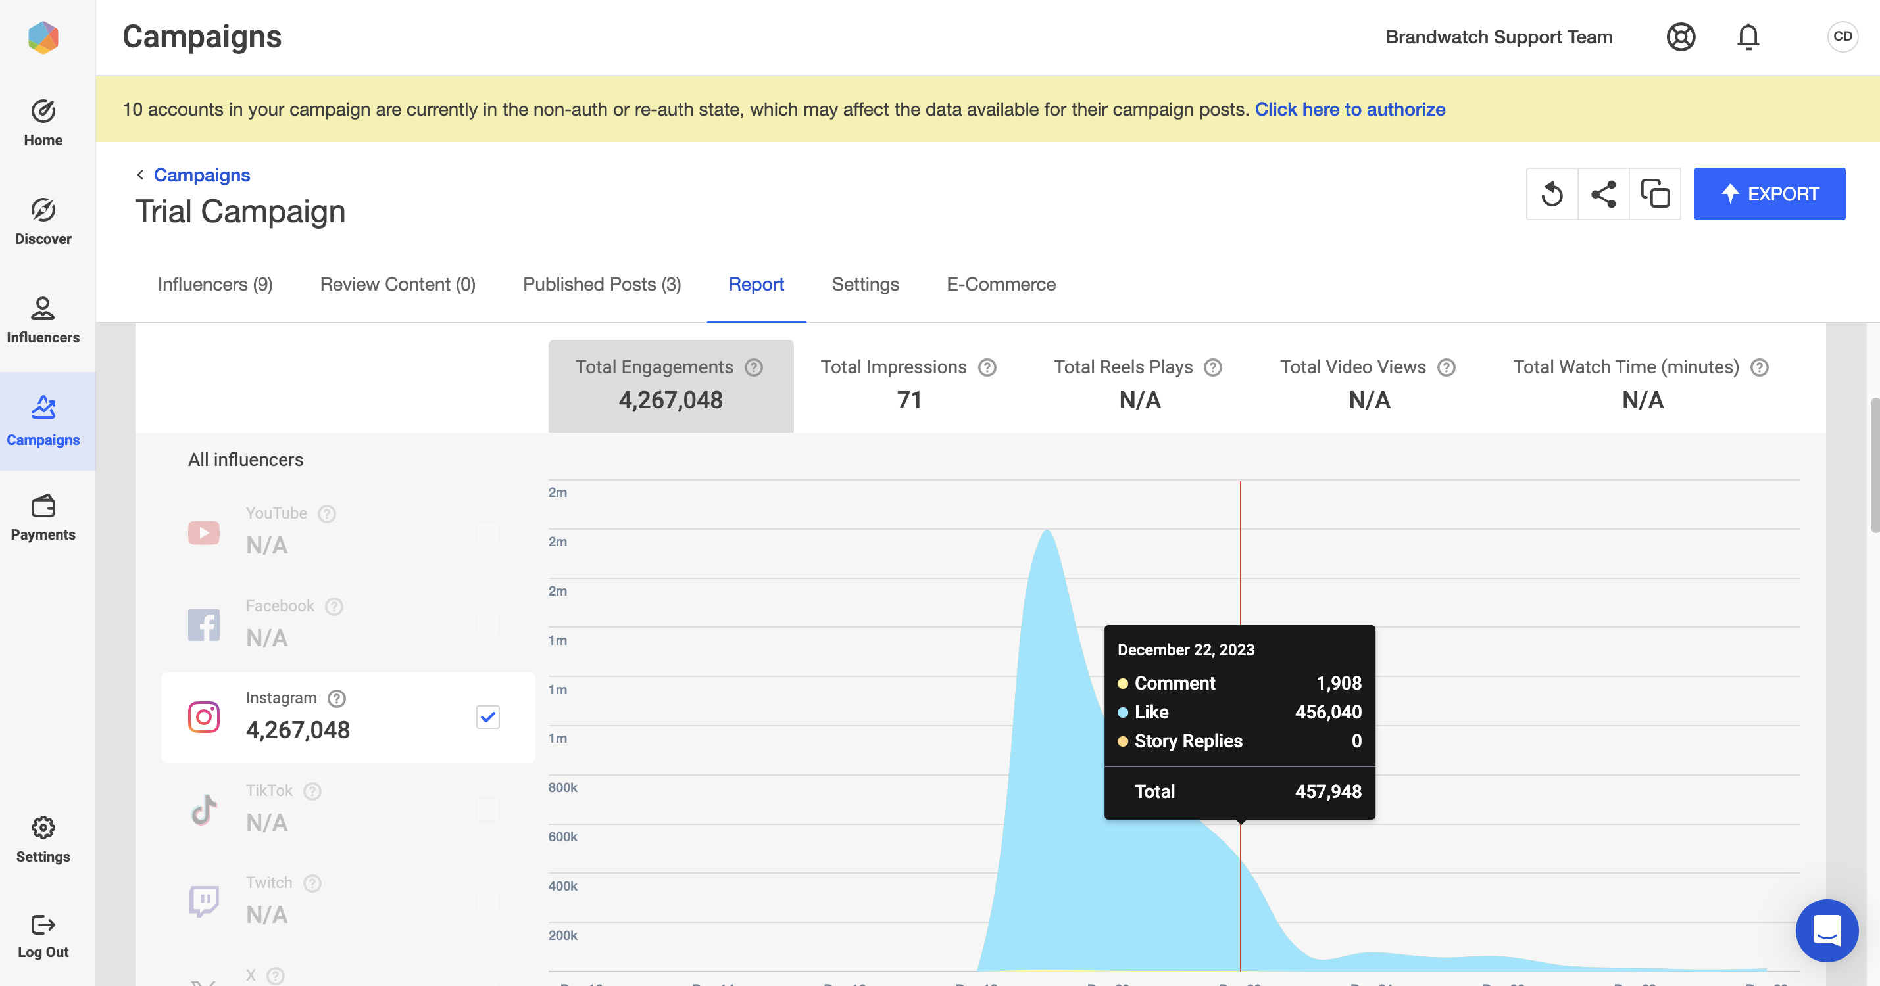Open the chat support bubble

pyautogui.click(x=1827, y=931)
